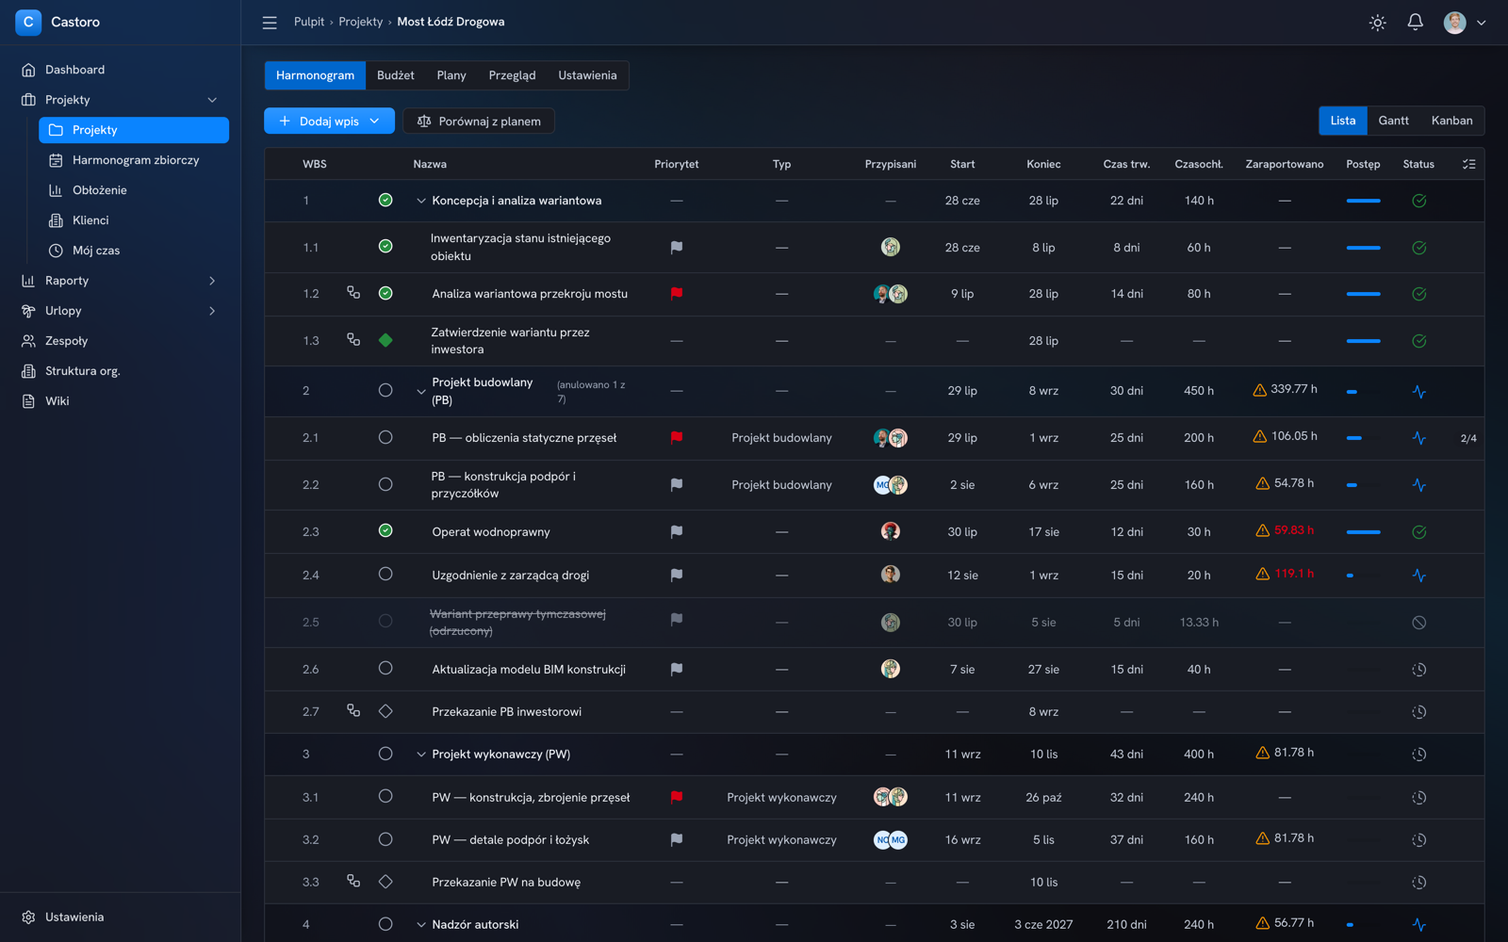Switch to Przegląd tab
Viewport: 1508px width, 942px height.
(x=512, y=75)
